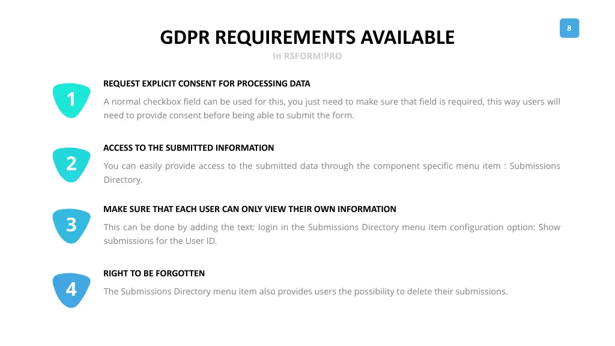Click the word GDPR in the title

[x=185, y=38]
